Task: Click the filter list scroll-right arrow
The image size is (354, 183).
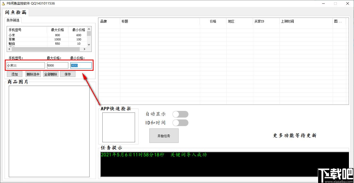Action: click(85, 49)
